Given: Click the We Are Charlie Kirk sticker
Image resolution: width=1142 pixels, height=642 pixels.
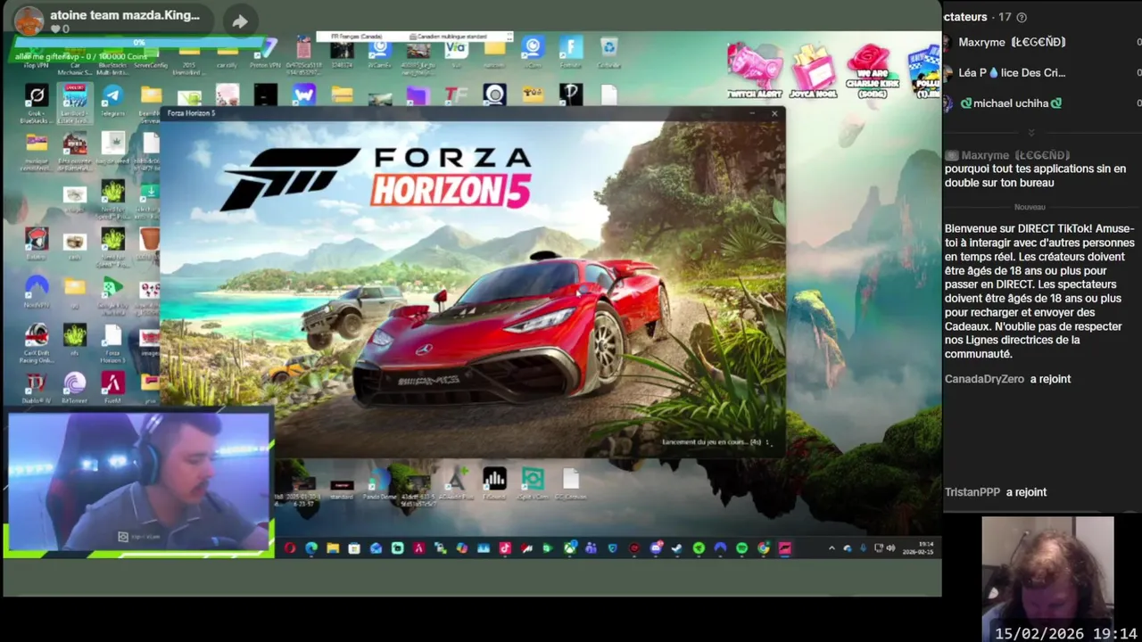Looking at the screenshot, I should click(x=872, y=71).
